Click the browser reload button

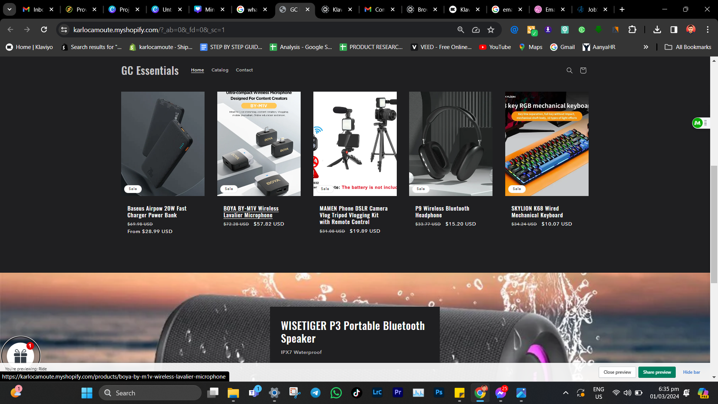click(x=44, y=30)
